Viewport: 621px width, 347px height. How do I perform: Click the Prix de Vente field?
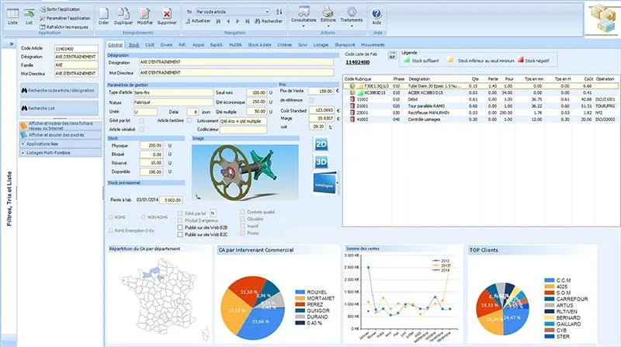coord(321,91)
